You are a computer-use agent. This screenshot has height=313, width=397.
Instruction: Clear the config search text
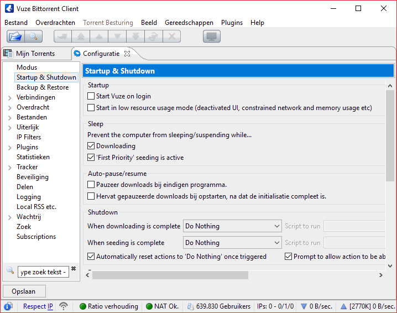click(x=74, y=268)
